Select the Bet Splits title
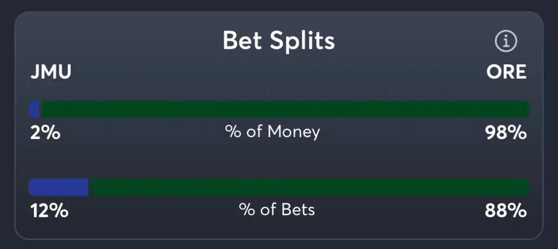This screenshot has width=558, height=249. [278, 41]
